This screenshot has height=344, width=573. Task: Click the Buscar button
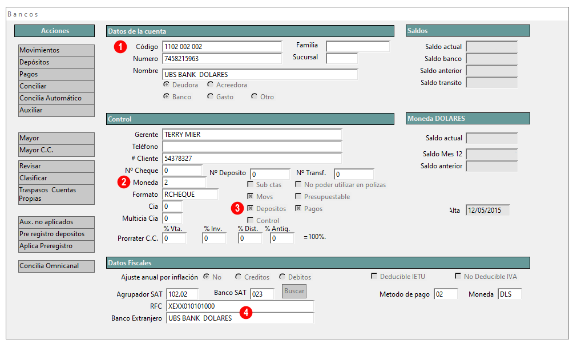pos(294,291)
